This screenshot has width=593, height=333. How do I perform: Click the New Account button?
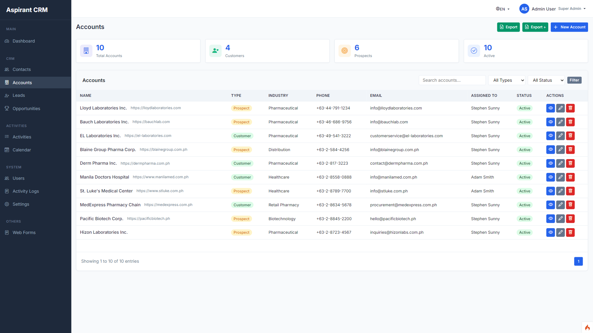569,27
